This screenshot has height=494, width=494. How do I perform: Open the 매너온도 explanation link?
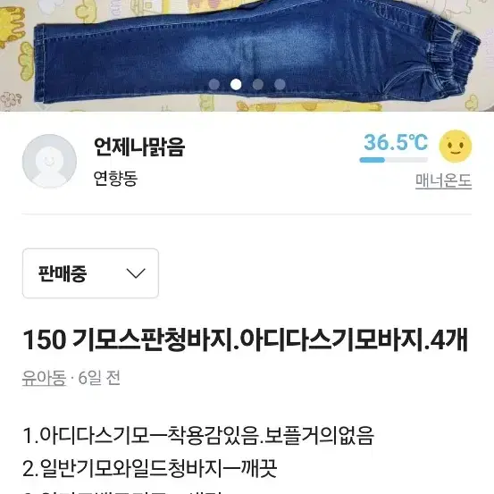(x=443, y=180)
